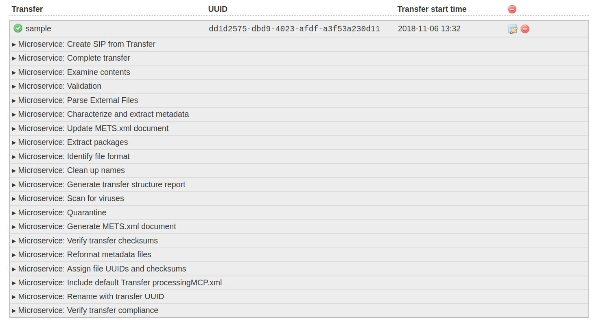Expand Microservice: Examine contents
The image size is (599, 324).
[x=74, y=72]
